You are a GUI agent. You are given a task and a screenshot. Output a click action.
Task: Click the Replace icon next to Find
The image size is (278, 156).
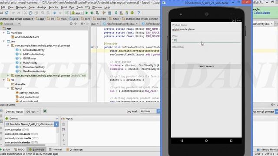click(48, 13)
